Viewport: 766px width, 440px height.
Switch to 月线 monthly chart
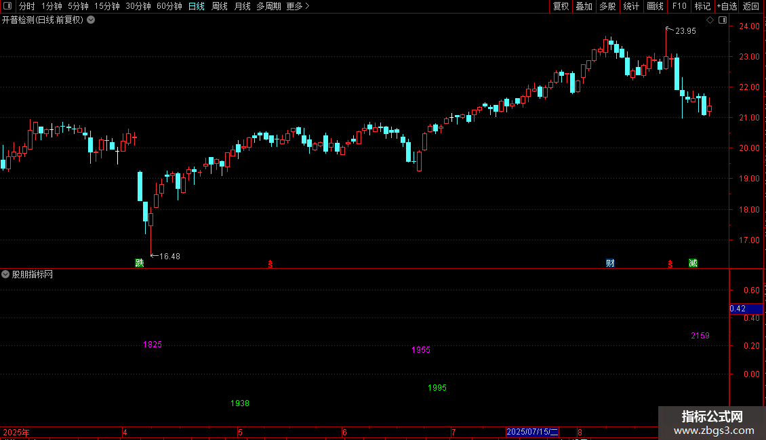[x=242, y=6]
